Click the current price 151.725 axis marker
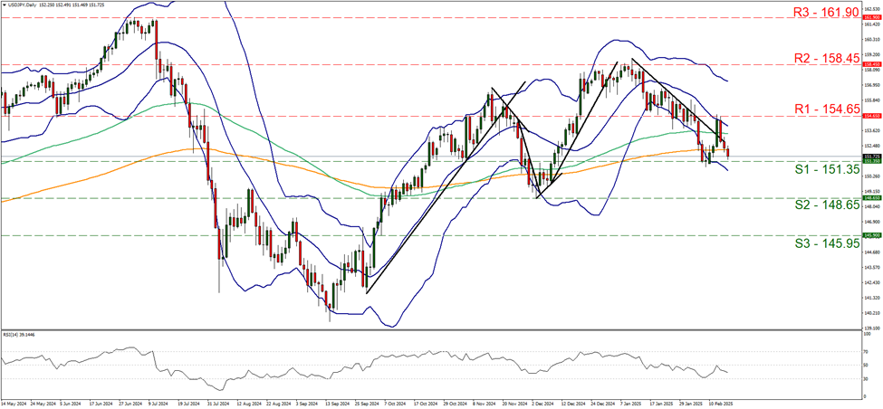This screenshot has width=883, height=409. (x=869, y=156)
